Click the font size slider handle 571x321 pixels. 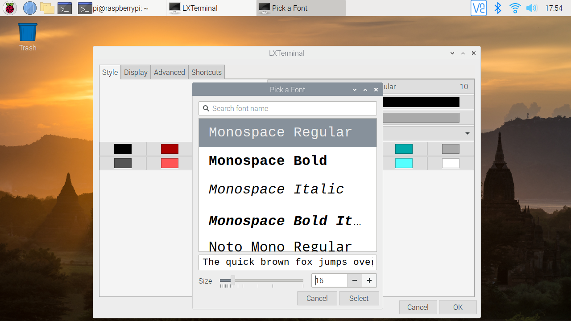pyautogui.click(x=232, y=280)
